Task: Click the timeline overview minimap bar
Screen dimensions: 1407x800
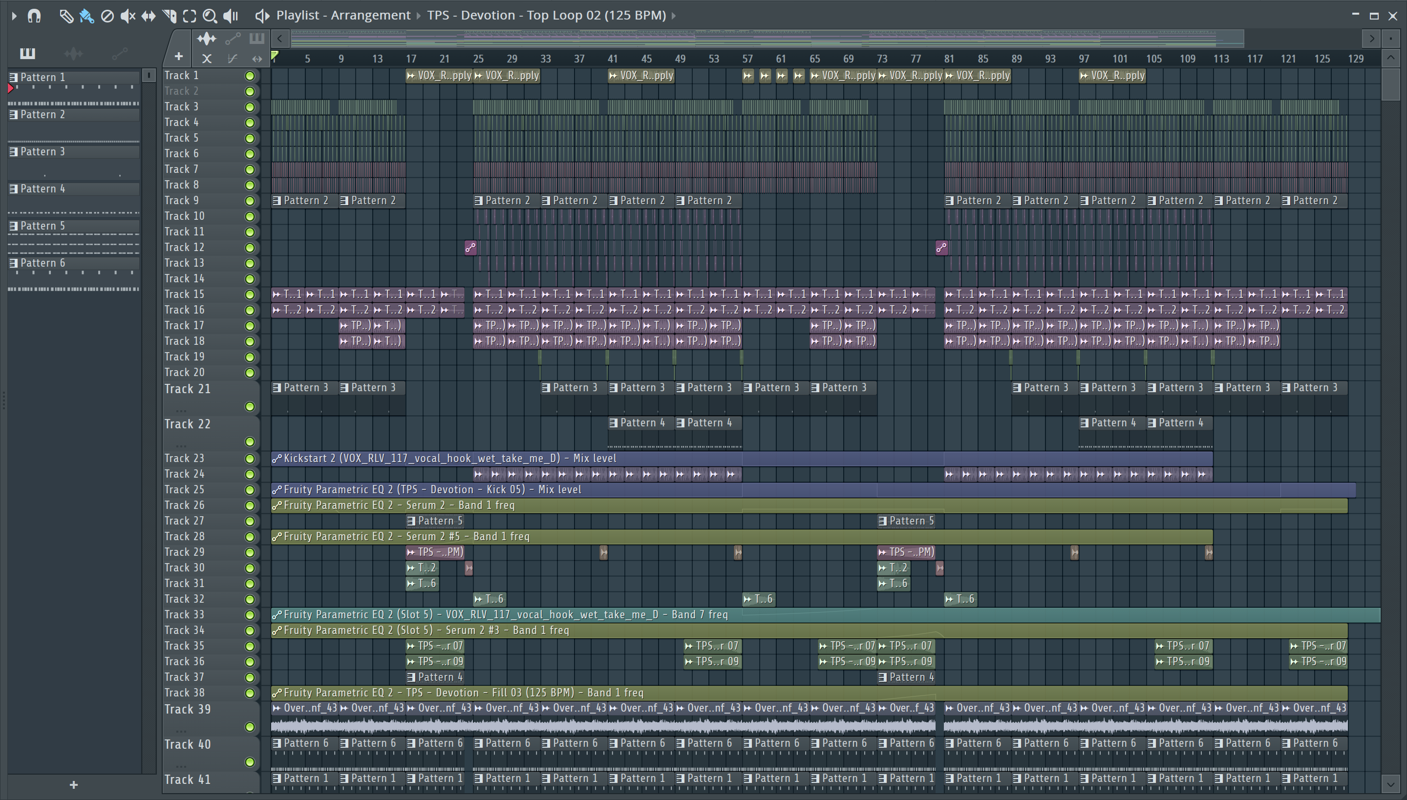Action: [x=767, y=39]
